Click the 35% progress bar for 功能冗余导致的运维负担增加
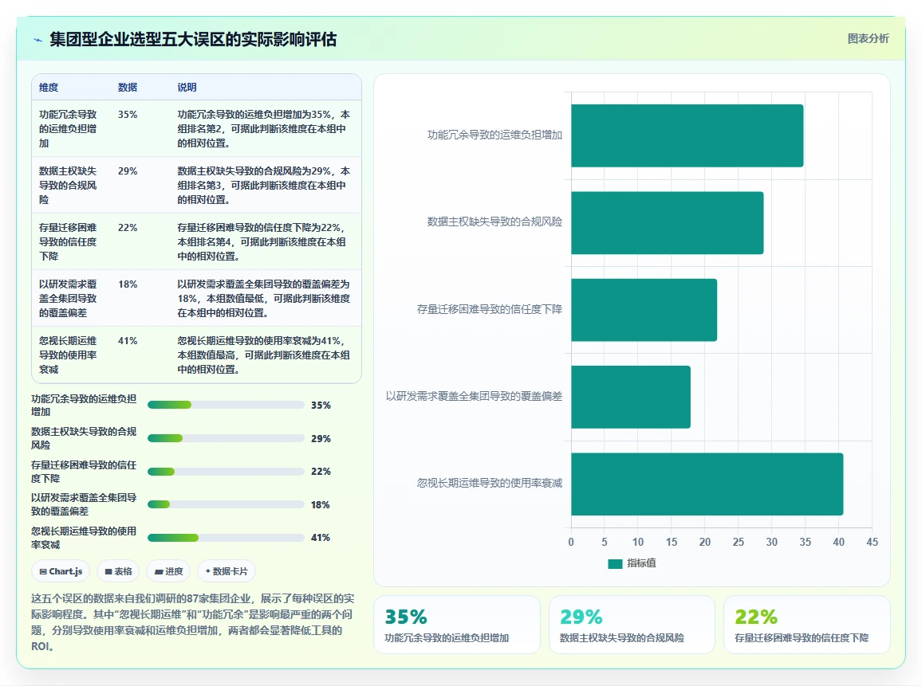The image size is (922, 686). pos(226,405)
